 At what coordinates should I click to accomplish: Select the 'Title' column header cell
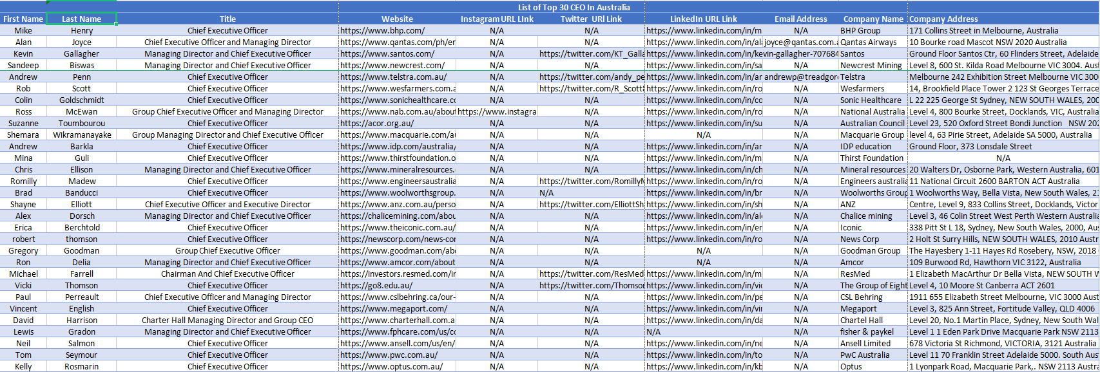227,19
